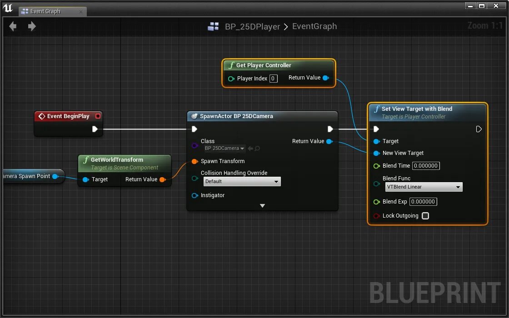This screenshot has height=318, width=509.
Task: Click SpawnActor execution output pin
Action: 330,129
